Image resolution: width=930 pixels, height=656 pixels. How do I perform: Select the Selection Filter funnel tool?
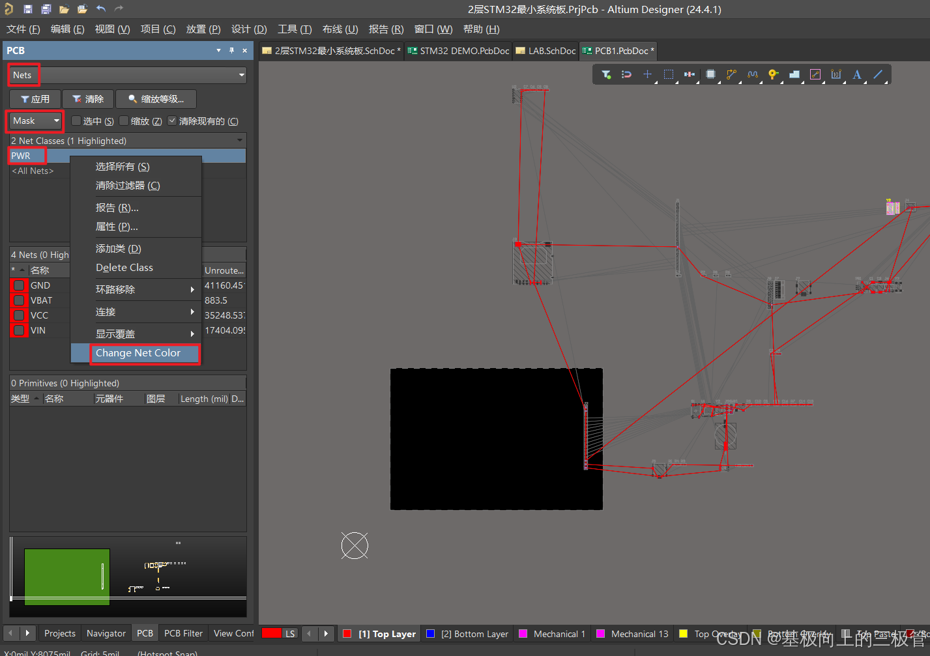pos(606,75)
